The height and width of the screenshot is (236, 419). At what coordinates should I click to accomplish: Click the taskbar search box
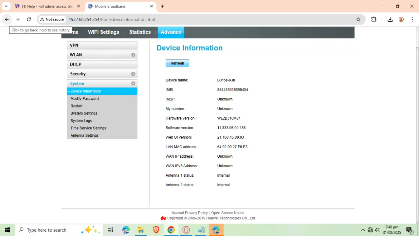tap(59, 230)
